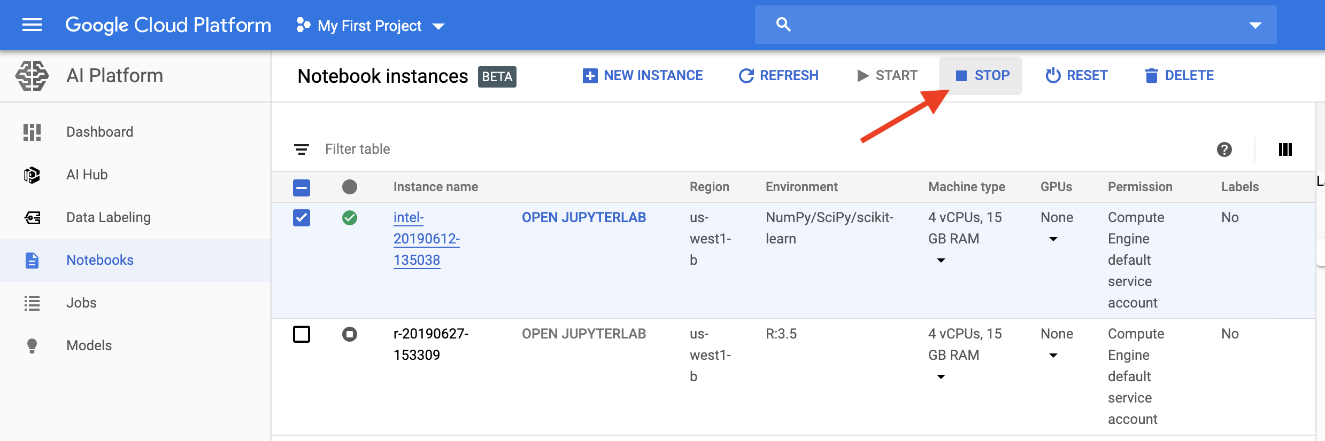Expand the My First Project dropdown arrow
The height and width of the screenshot is (441, 1325).
438,26
